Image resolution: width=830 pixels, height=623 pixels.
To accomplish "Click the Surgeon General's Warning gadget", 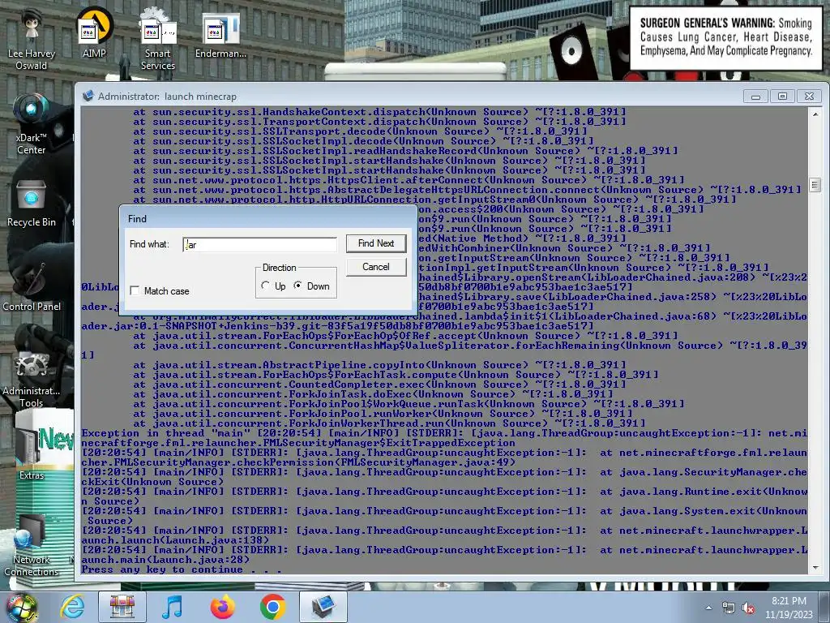I will [x=725, y=37].
